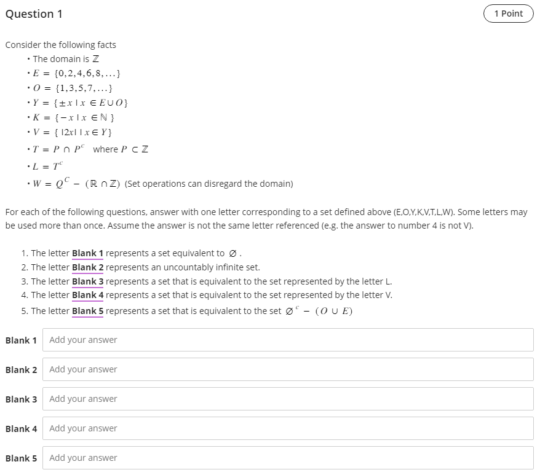The width and height of the screenshot is (540, 475).
Task: Select the Blank 4 label in question 4
Action: coord(87,295)
